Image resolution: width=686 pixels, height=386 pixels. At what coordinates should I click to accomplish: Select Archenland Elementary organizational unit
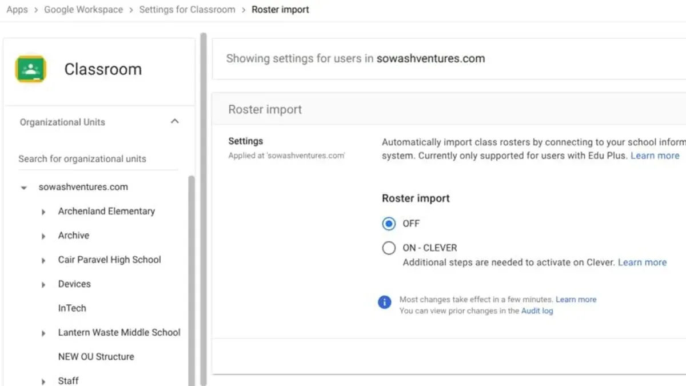tap(106, 211)
